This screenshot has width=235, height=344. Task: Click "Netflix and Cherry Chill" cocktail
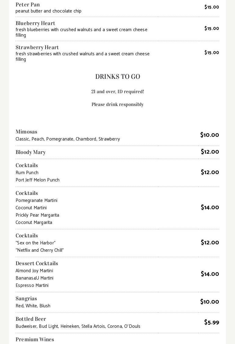tap(40, 250)
